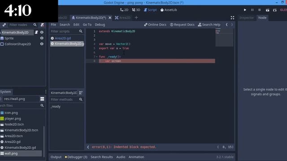This screenshot has height=161, width=287.
Task: Toggle file list split mode icon
Action: point(42,99)
